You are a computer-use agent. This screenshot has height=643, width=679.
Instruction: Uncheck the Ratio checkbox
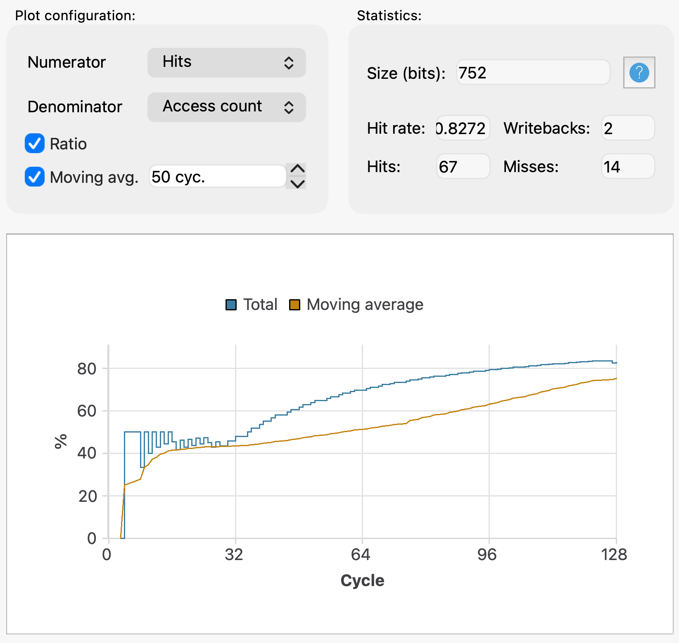35,144
